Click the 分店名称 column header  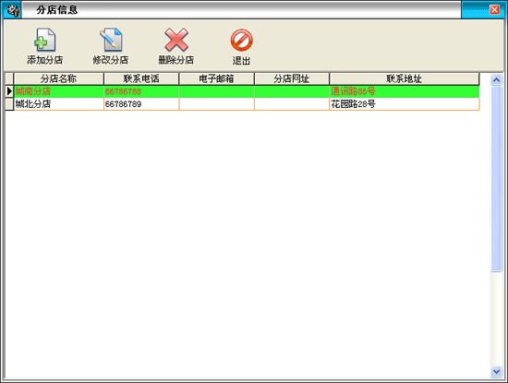pos(58,78)
